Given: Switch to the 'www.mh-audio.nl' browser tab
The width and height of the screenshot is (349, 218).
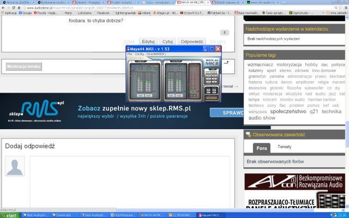Looking at the screenshot, I should click(263, 2).
